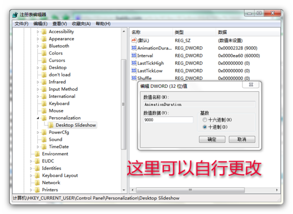
Task: Click the 数值名称 AnimationDuration field
Action: tap(200, 104)
